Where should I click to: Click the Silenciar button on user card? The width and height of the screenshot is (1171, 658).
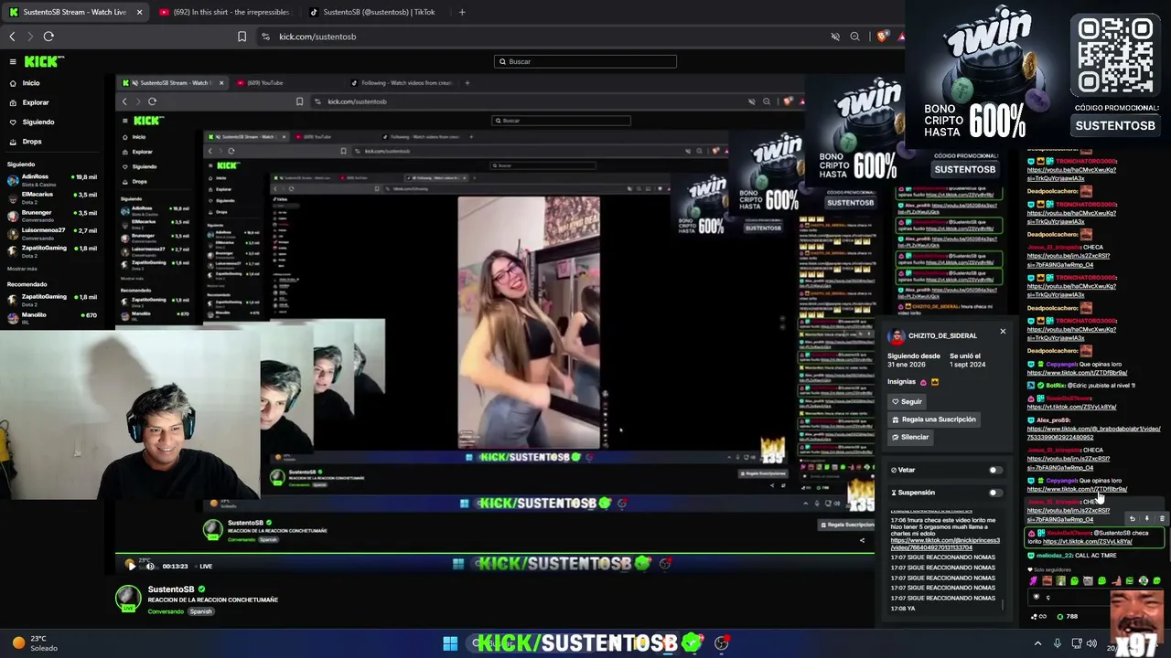(910, 437)
